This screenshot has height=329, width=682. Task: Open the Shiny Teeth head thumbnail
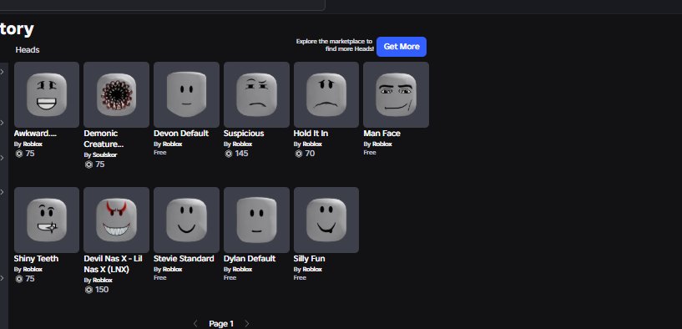click(x=47, y=220)
